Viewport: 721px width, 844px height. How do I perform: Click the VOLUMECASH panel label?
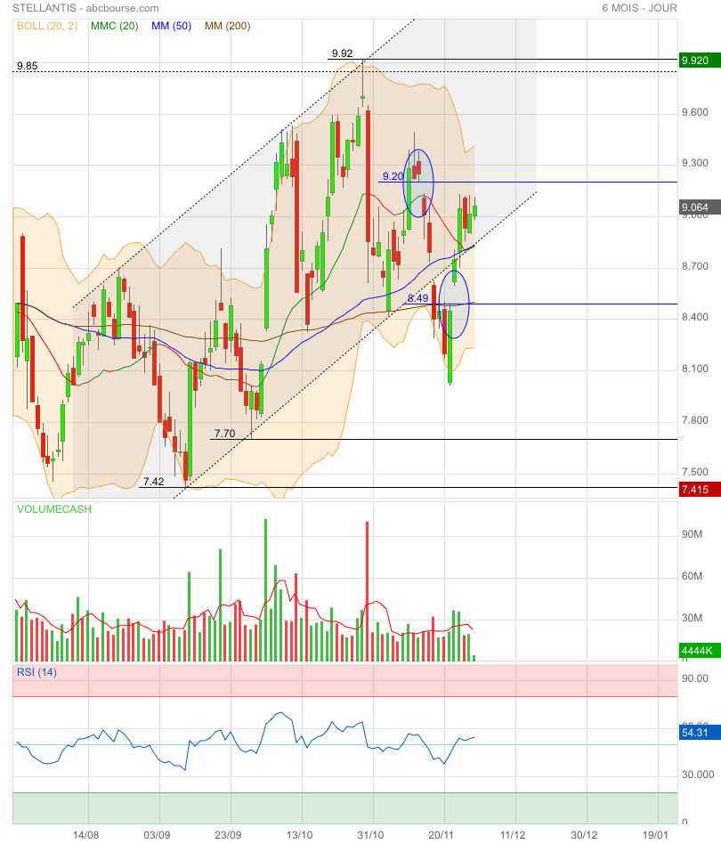[54, 509]
